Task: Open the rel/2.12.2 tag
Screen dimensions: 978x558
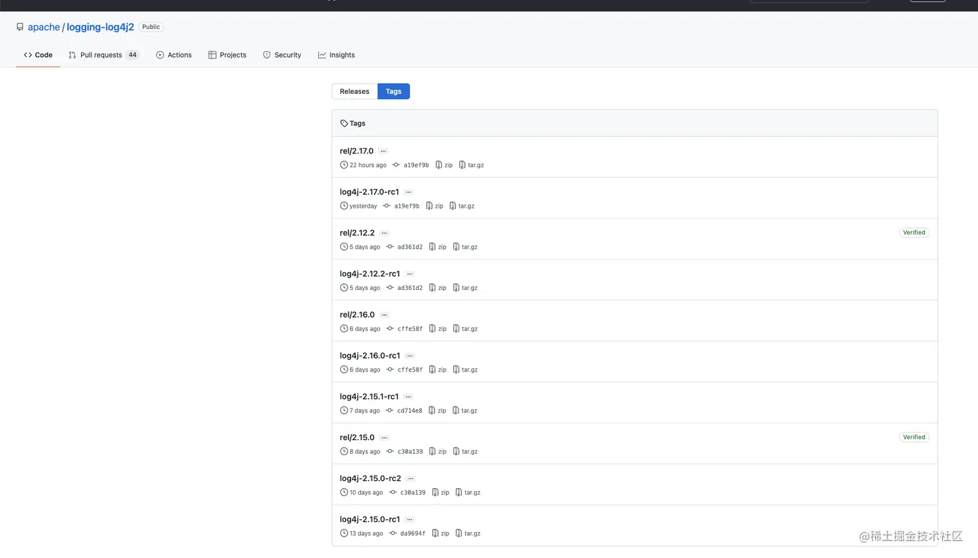Action: (357, 232)
